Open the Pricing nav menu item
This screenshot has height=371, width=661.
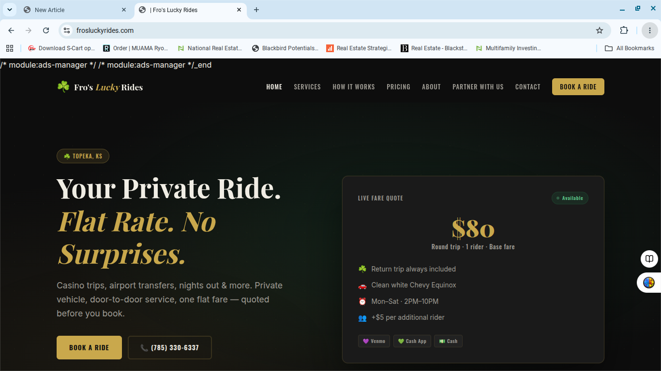coord(398,87)
